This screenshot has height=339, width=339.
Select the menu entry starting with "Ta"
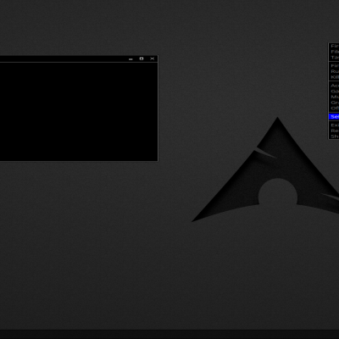coord(334,58)
